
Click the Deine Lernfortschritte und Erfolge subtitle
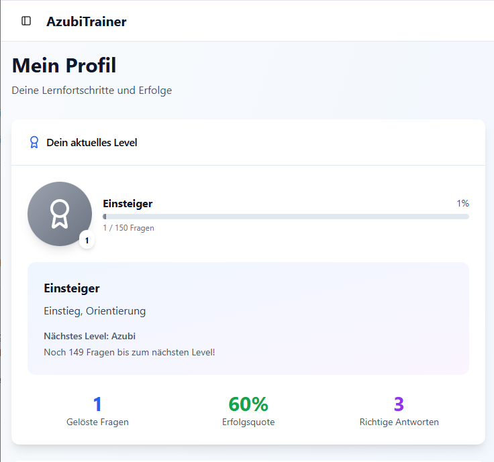pyautogui.click(x=92, y=91)
